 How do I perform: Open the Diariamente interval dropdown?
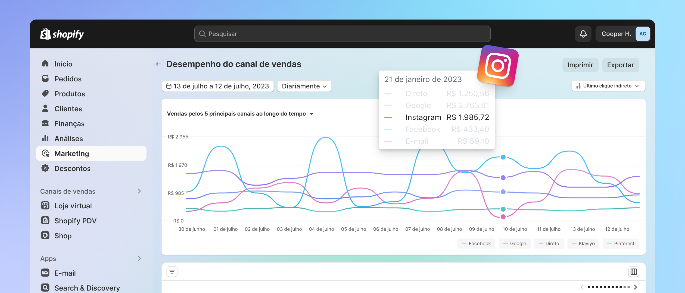[304, 86]
